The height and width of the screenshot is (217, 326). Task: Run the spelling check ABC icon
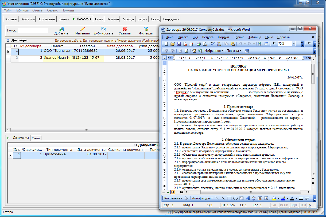(213, 44)
